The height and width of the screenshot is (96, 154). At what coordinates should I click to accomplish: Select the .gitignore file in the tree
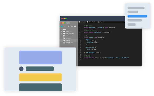pos(68,38)
